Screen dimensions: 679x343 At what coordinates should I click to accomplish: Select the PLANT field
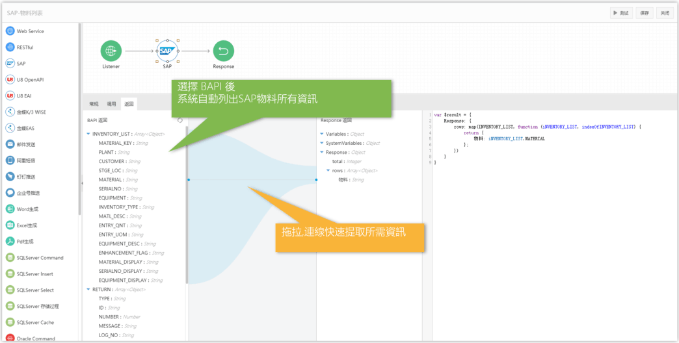pyautogui.click(x=114, y=152)
